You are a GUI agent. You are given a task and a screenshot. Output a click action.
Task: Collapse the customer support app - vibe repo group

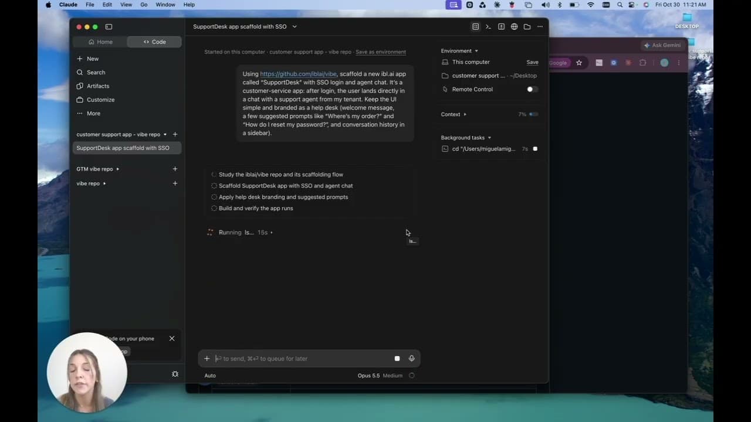pyautogui.click(x=165, y=134)
